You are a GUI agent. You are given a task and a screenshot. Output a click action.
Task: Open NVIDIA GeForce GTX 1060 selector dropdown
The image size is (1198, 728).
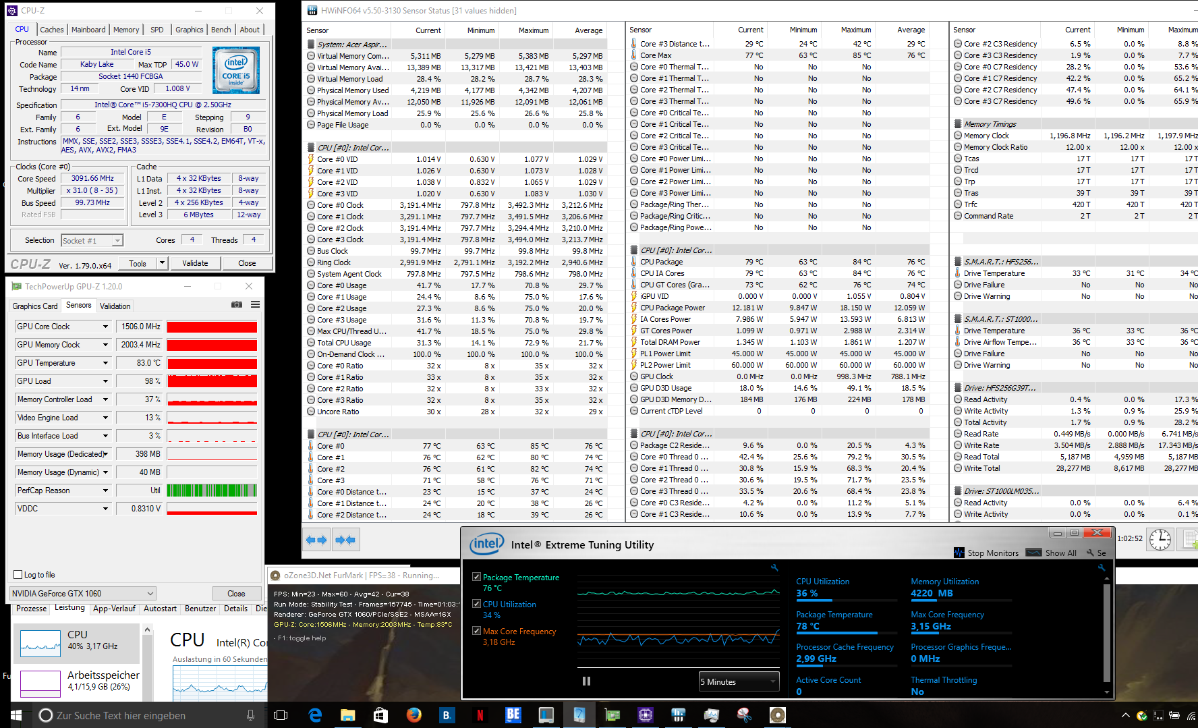click(x=150, y=594)
